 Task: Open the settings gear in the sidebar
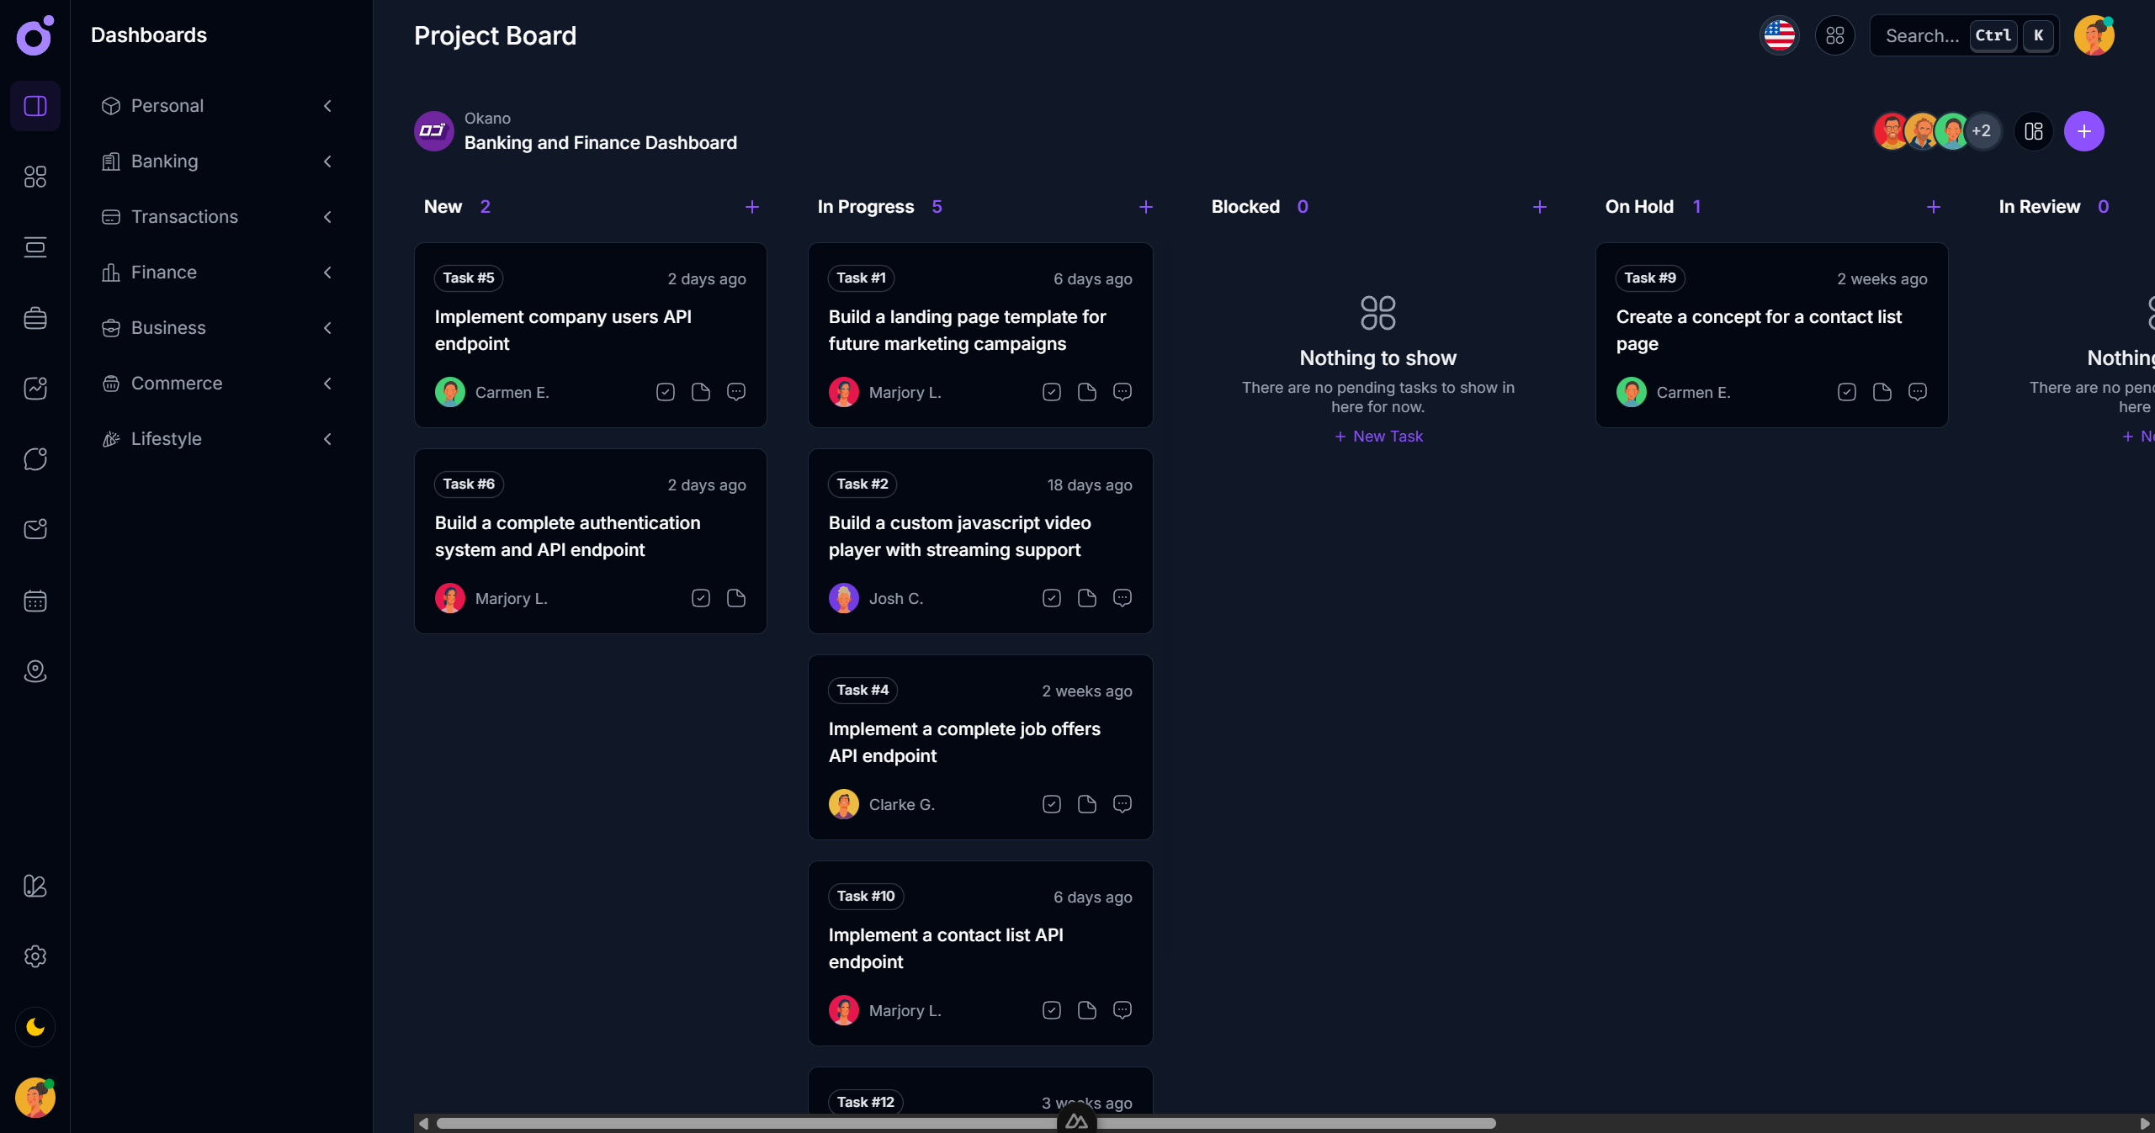tap(35, 956)
